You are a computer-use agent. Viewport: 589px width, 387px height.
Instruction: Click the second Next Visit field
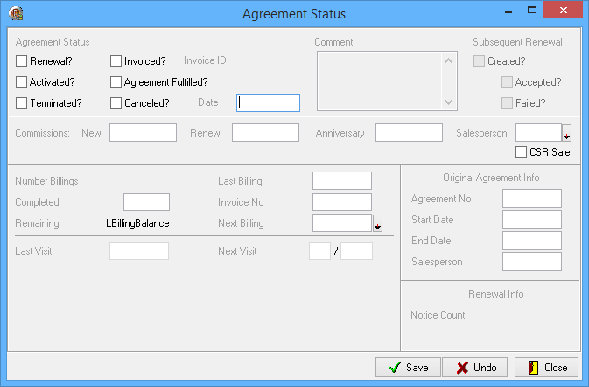click(x=356, y=251)
